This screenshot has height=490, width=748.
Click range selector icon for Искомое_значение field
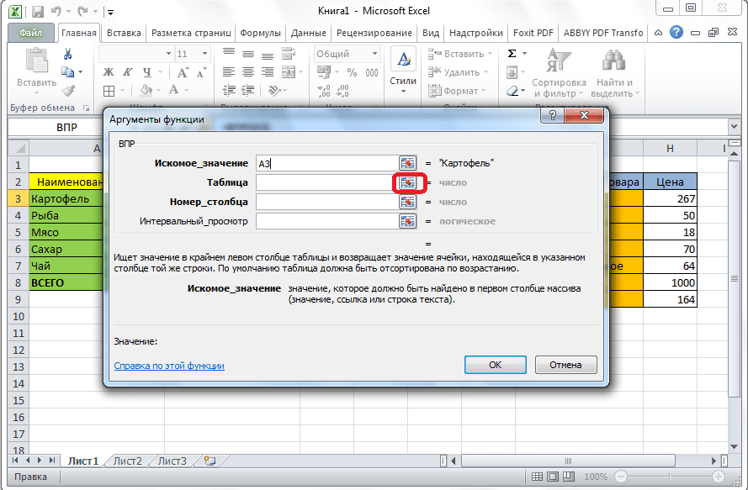click(x=408, y=163)
